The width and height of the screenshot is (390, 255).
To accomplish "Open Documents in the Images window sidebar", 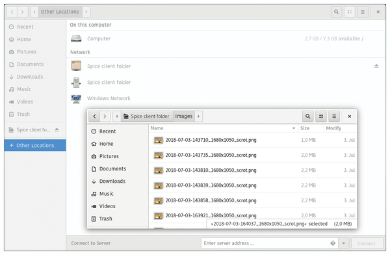I will point(118,168).
